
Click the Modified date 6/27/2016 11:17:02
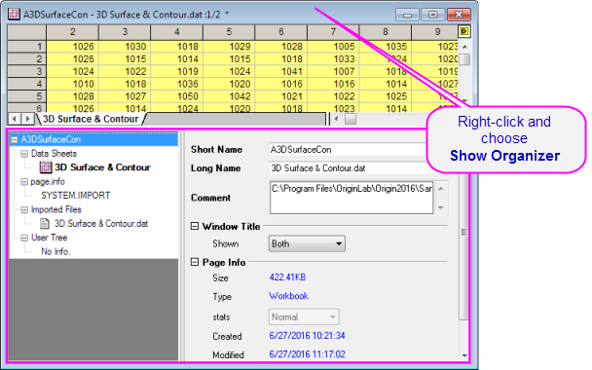pos(307,354)
